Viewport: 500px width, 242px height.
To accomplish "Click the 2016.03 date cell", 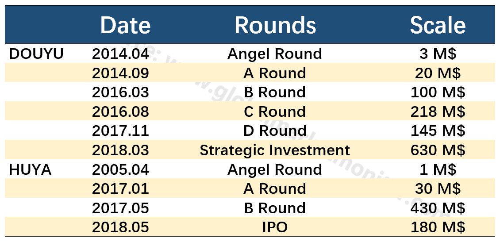I will (120, 92).
